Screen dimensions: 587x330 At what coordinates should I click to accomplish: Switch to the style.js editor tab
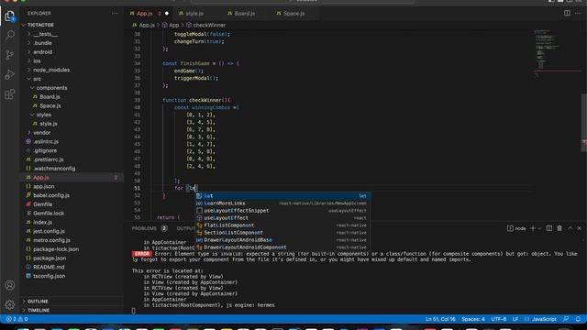coord(194,14)
